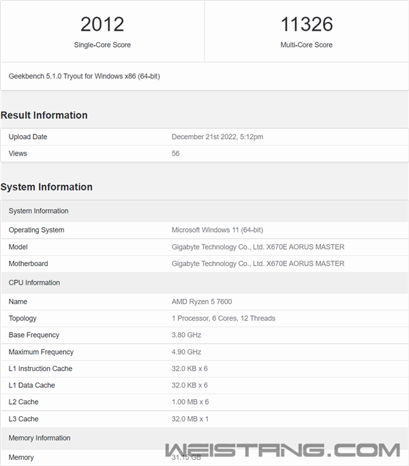Click the 'Name' row label

point(18,302)
